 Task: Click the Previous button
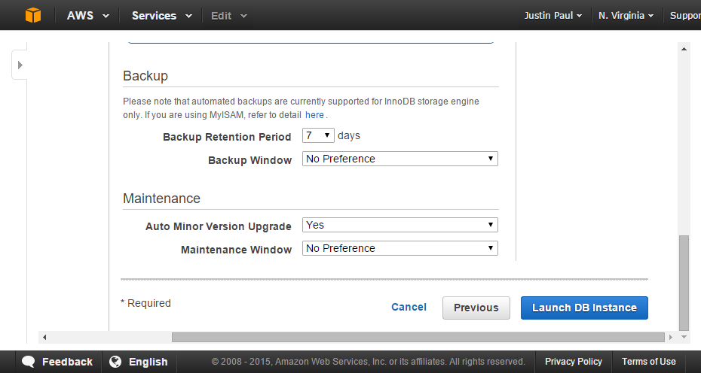tap(476, 308)
